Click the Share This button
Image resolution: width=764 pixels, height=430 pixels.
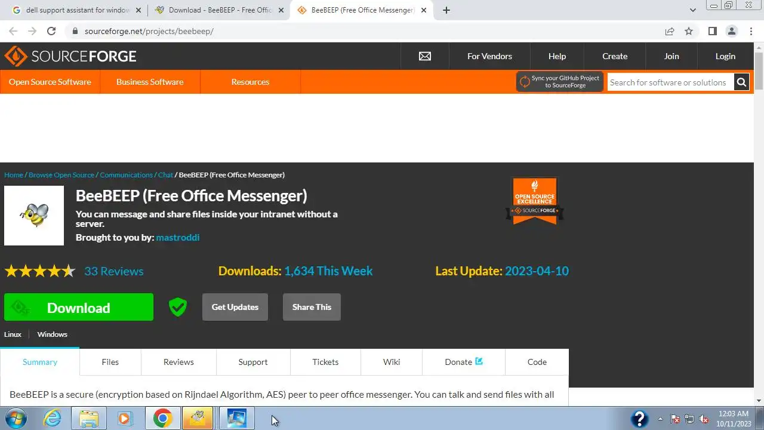312,307
